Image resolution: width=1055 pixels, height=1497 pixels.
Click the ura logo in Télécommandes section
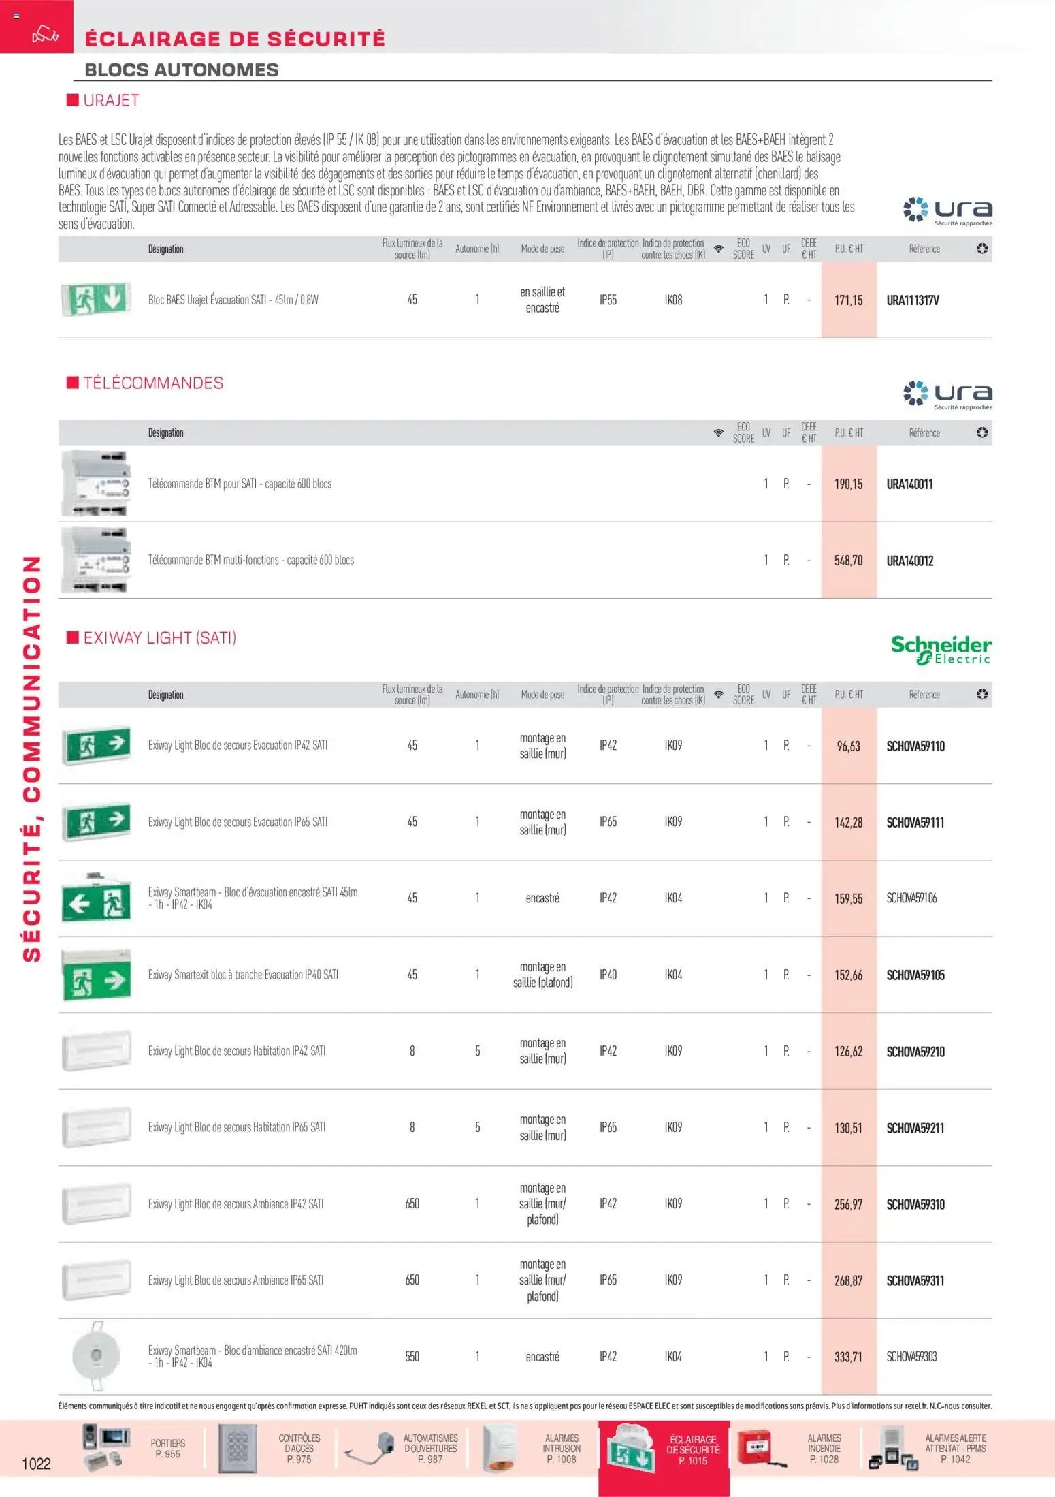coord(947,395)
